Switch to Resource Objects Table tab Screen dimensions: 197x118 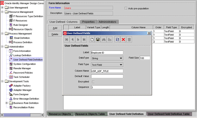[90, 114]
